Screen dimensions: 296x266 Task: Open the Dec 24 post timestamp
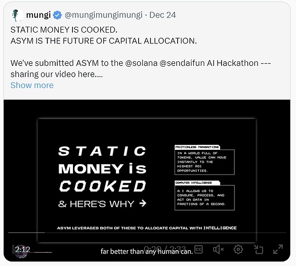[162, 15]
